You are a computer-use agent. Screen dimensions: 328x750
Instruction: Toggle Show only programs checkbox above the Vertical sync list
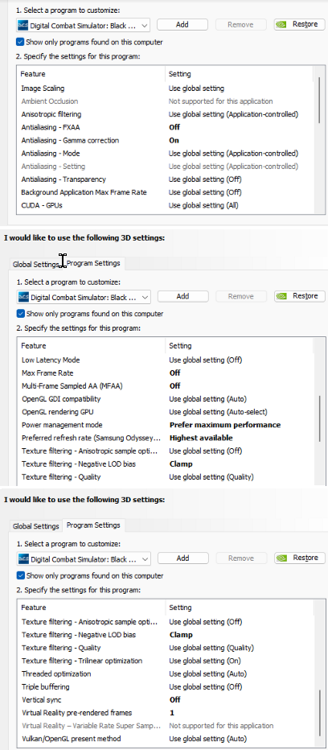pos(20,575)
